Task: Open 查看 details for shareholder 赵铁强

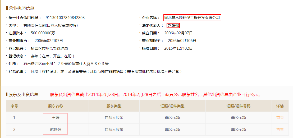Action: [280, 130]
